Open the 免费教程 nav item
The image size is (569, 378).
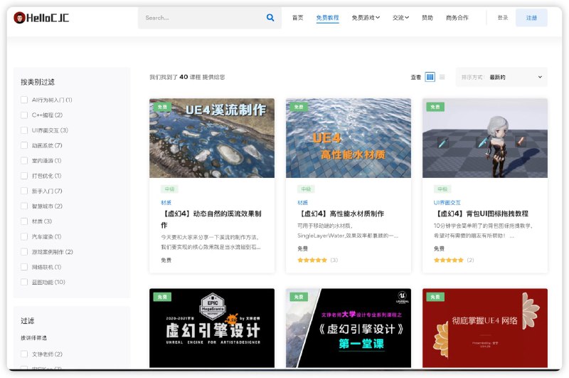click(x=327, y=17)
